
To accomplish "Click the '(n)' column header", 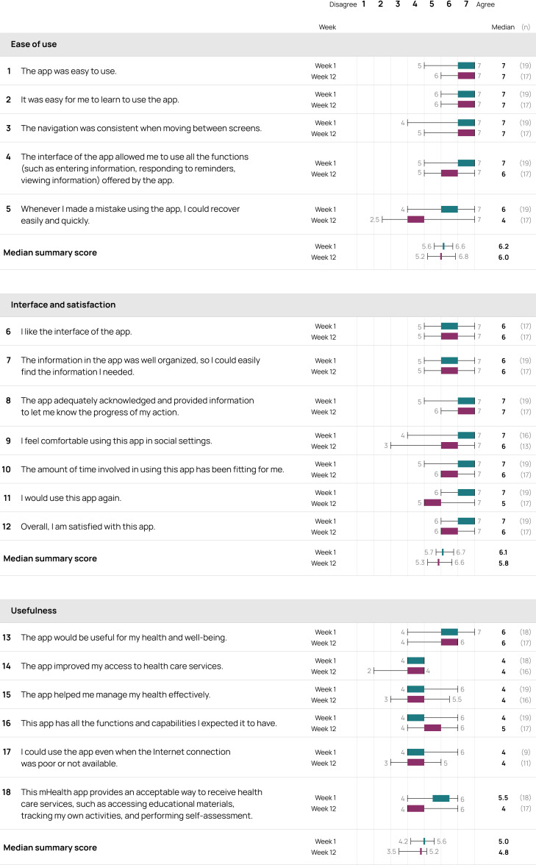I will coord(526,27).
